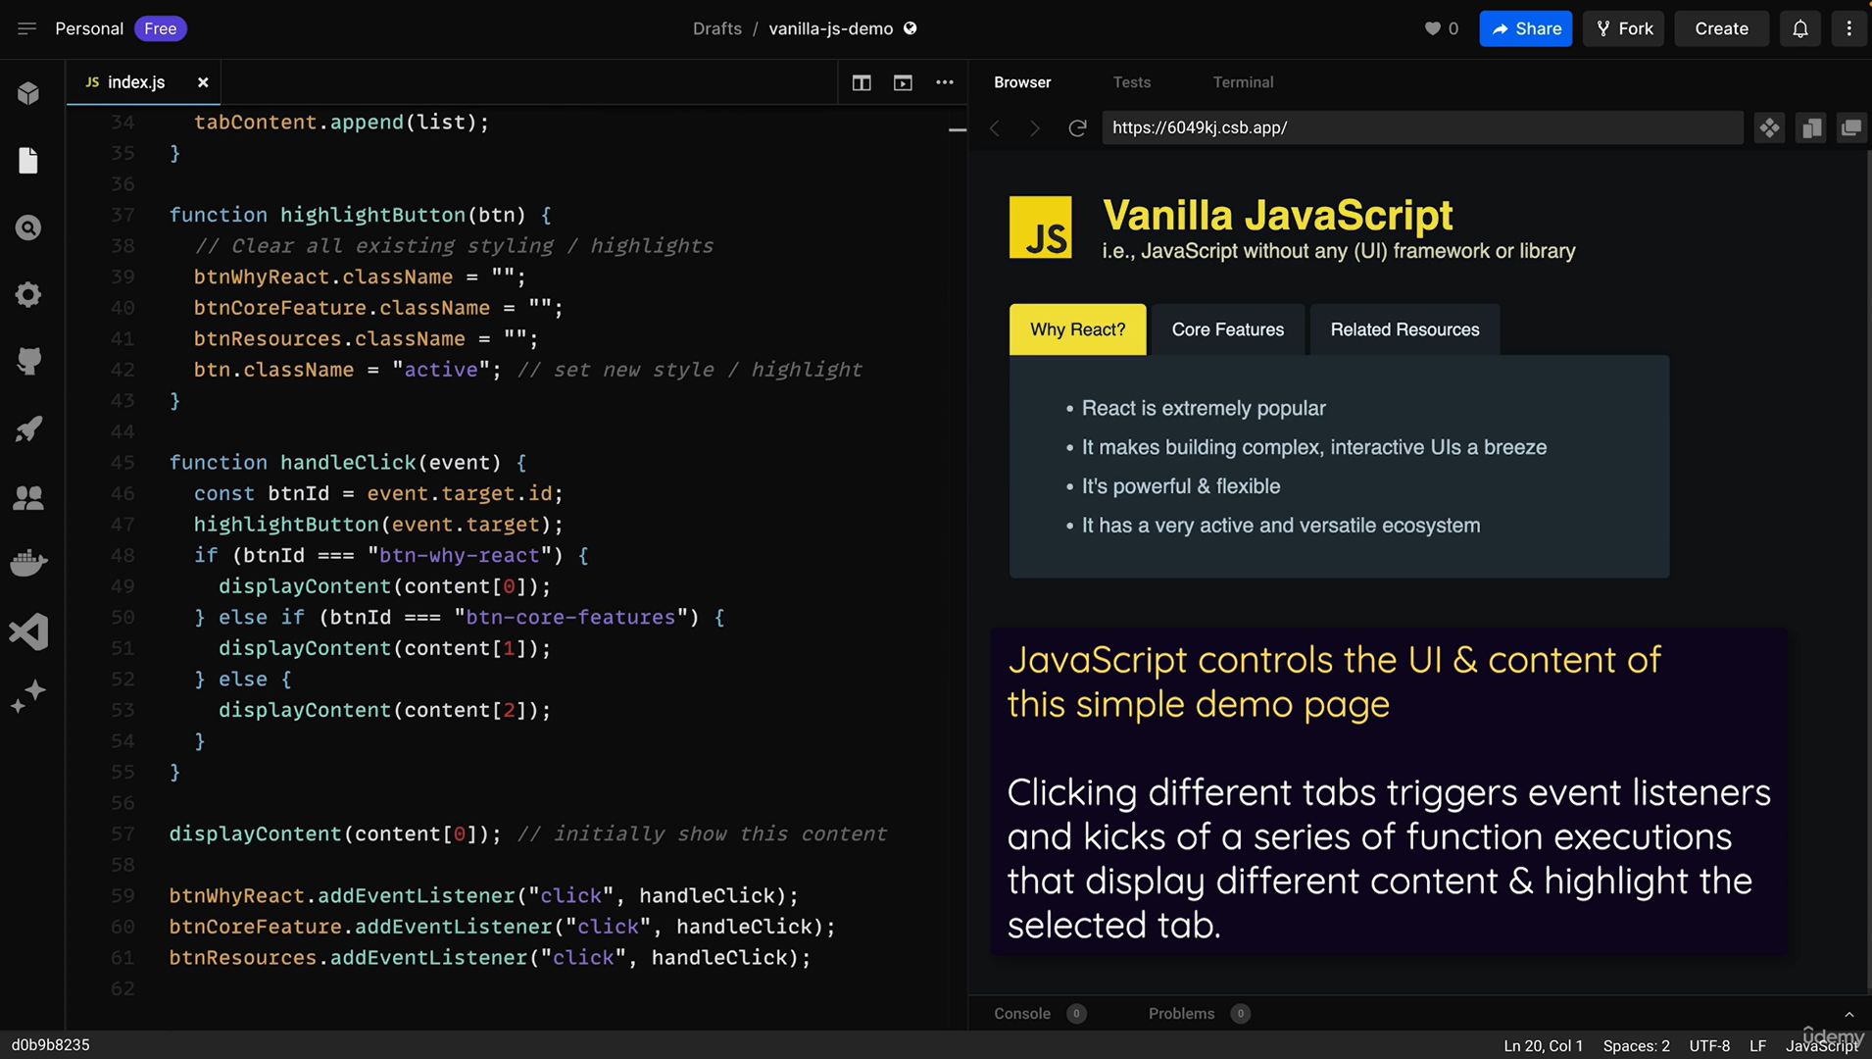The image size is (1872, 1059).
Task: Click the Share button
Action: [x=1525, y=28]
